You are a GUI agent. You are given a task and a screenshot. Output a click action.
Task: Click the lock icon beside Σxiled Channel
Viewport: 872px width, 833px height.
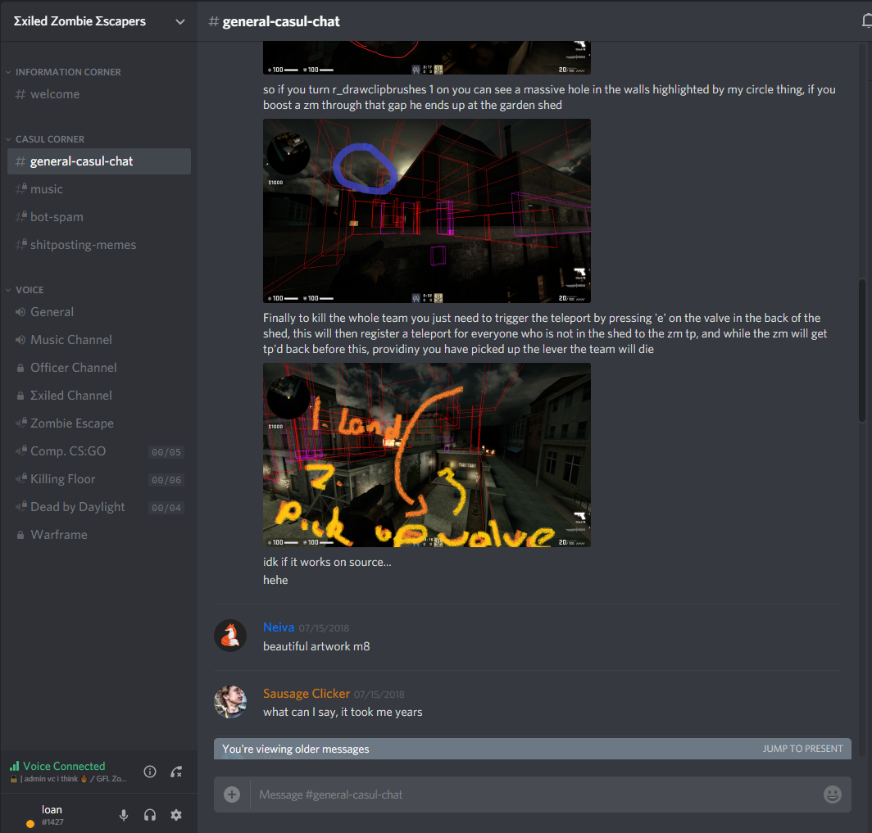[20, 396]
